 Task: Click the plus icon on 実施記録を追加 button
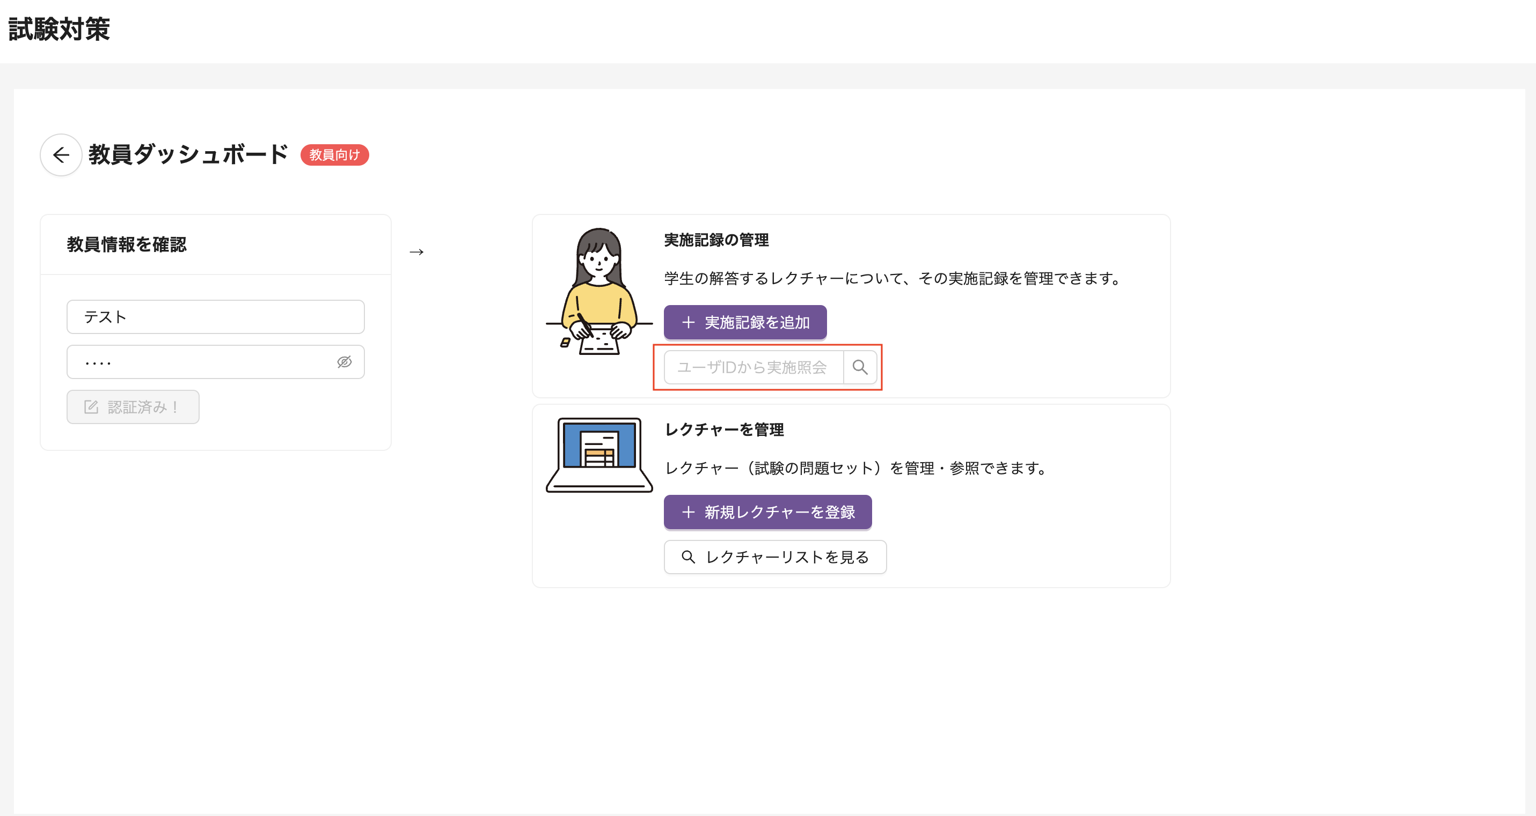click(687, 322)
